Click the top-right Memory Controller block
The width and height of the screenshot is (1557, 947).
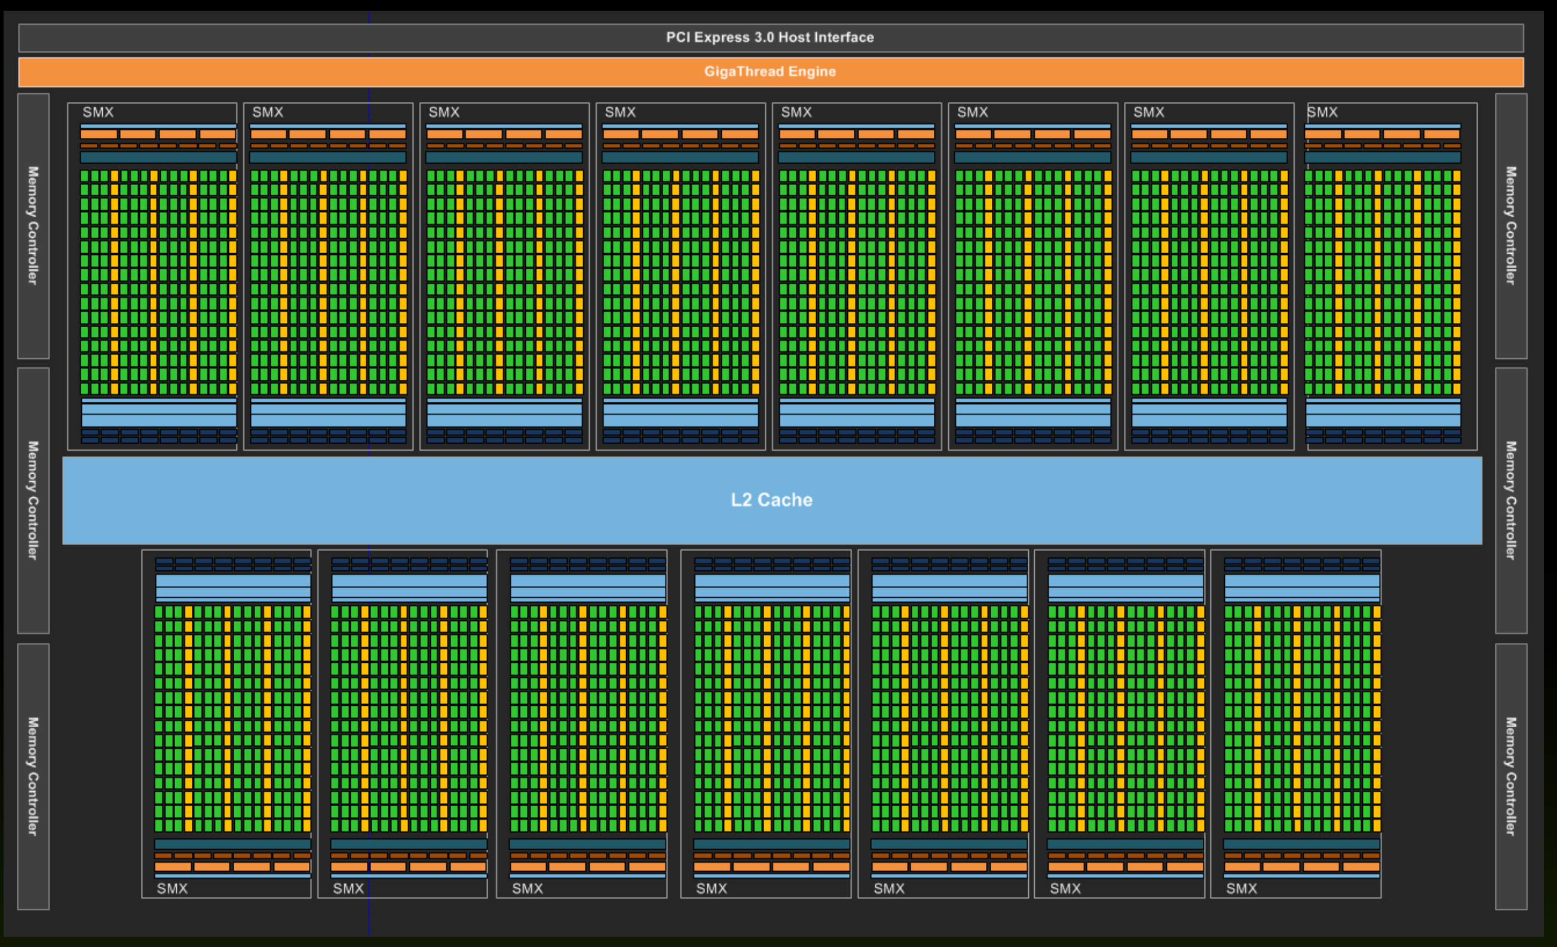click(x=1511, y=226)
